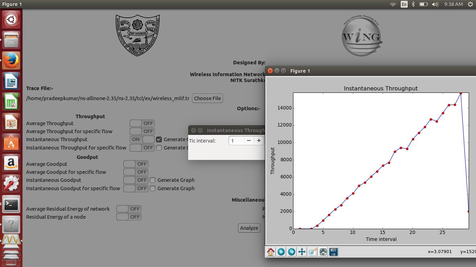476x267 pixels.
Task: Open the Wi-Fi network indicator
Action: [393, 4]
